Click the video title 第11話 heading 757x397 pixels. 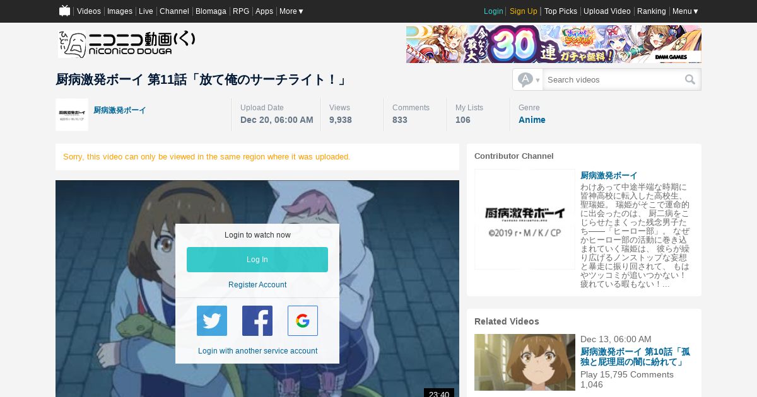click(202, 79)
